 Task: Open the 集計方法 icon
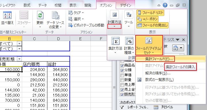[x=115, y=41]
